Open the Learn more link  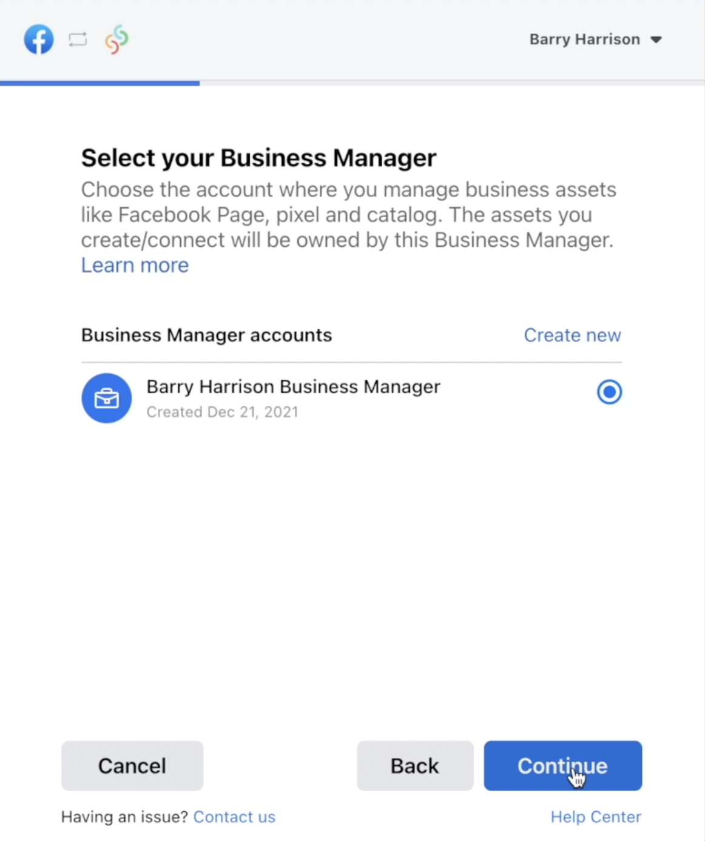pos(135,265)
